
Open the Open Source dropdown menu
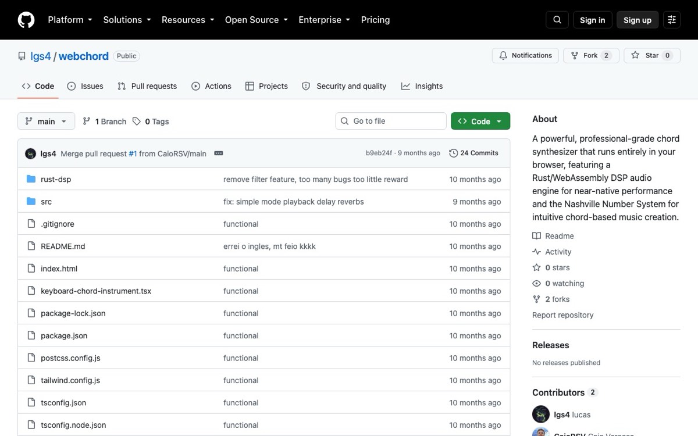pos(257,20)
